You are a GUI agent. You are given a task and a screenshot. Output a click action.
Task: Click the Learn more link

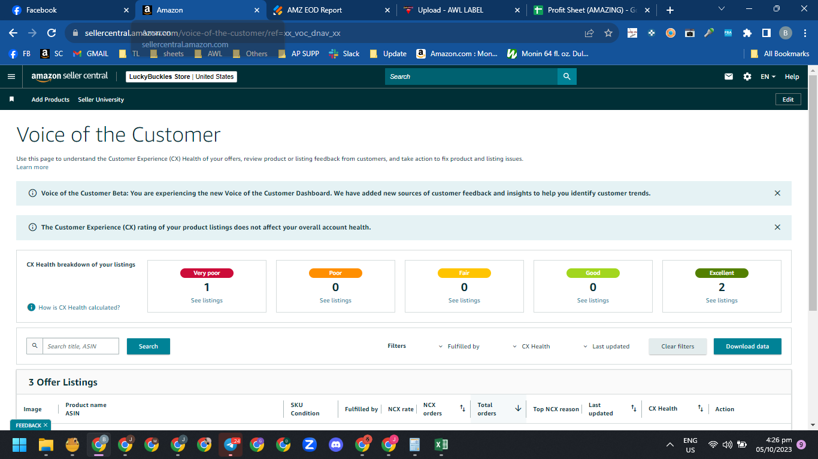32,167
